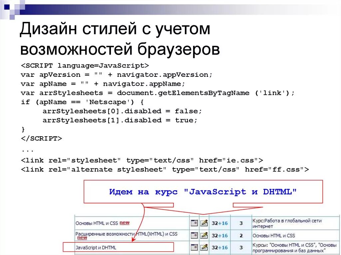This screenshot has width=341, height=255.
Task: Click value 2 in Расширенные возможности row
Action: (x=241, y=236)
